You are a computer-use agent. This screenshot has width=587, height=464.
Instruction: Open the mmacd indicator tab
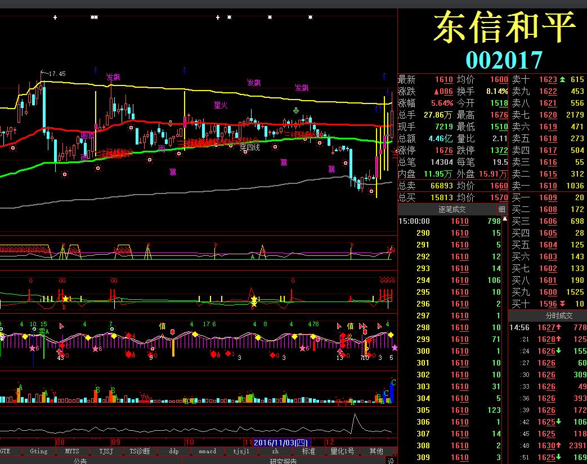207,451
